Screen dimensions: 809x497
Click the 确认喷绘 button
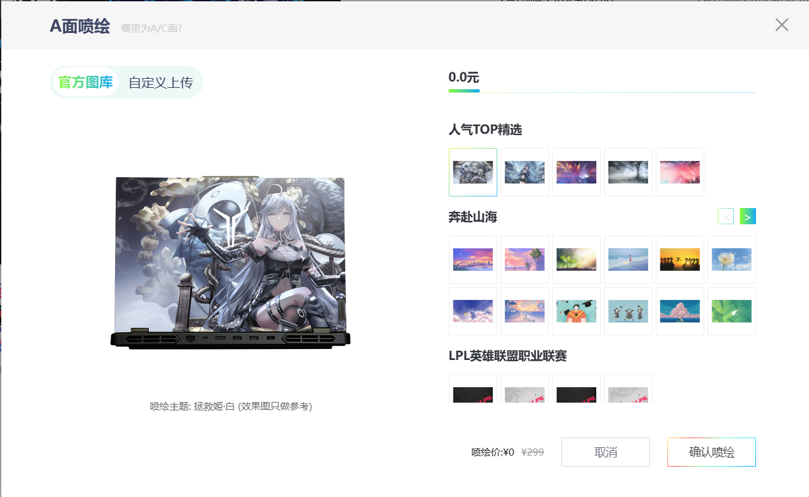point(711,452)
